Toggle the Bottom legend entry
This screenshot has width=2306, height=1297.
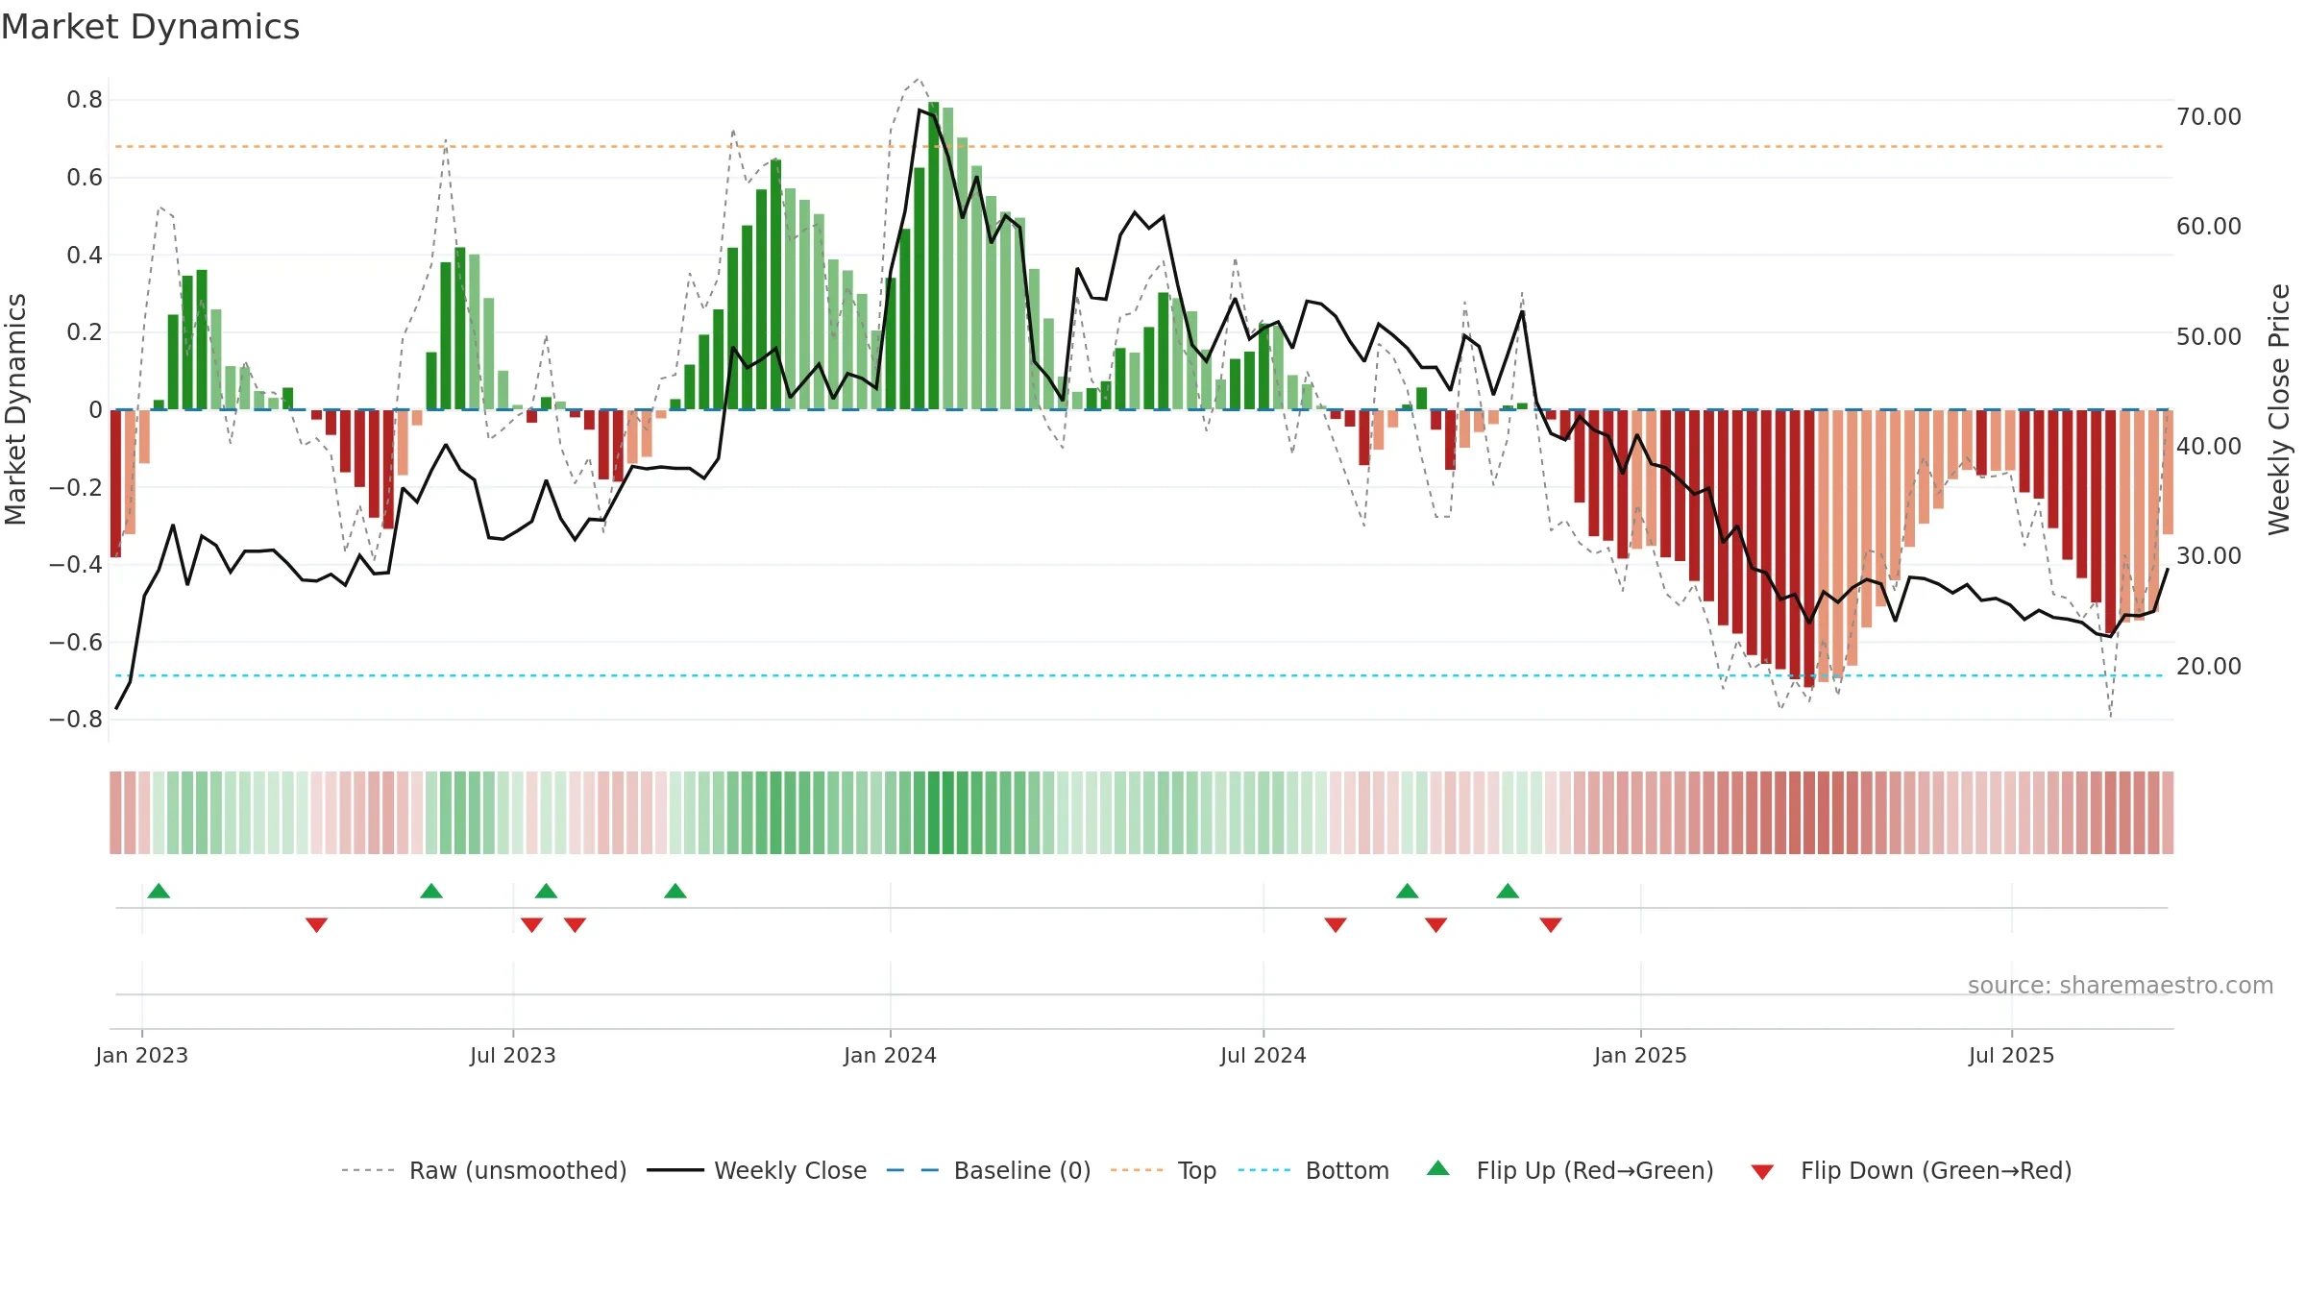(1313, 1170)
